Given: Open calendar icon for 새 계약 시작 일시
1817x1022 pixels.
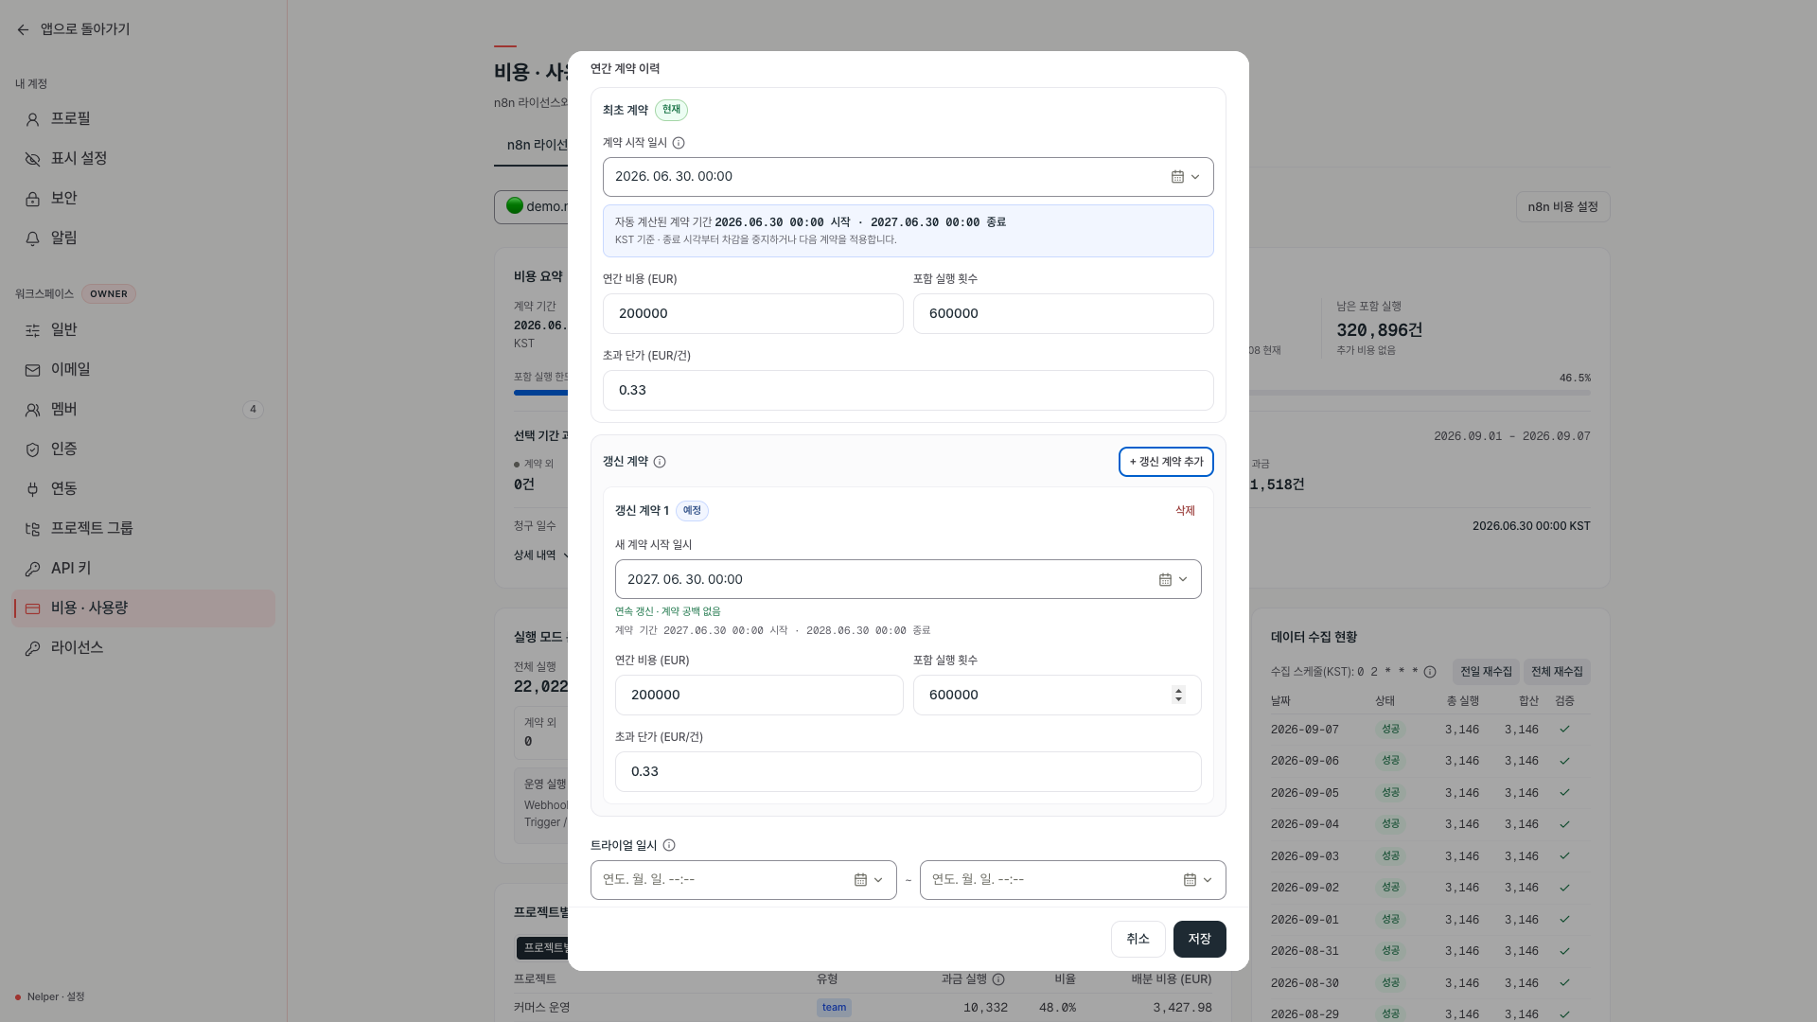Looking at the screenshot, I should point(1165,579).
